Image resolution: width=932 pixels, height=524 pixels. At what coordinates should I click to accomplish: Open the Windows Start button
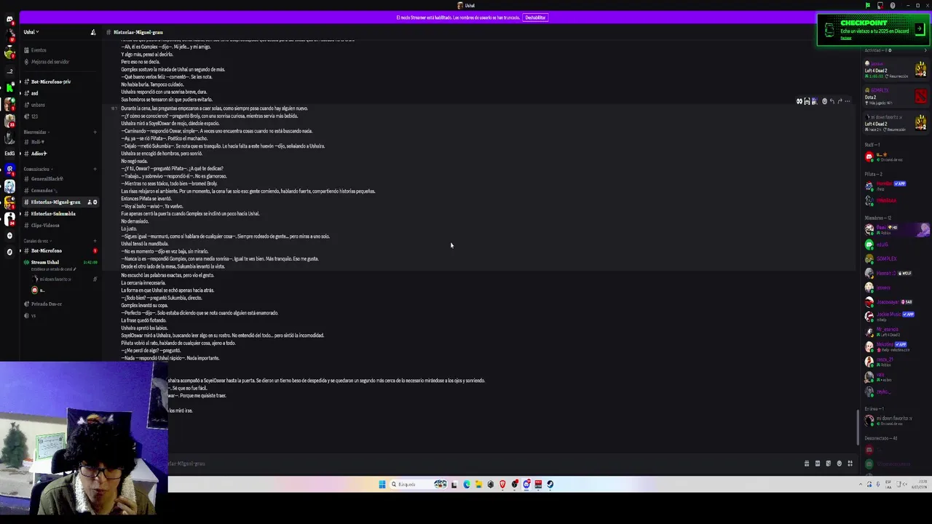pos(382,485)
